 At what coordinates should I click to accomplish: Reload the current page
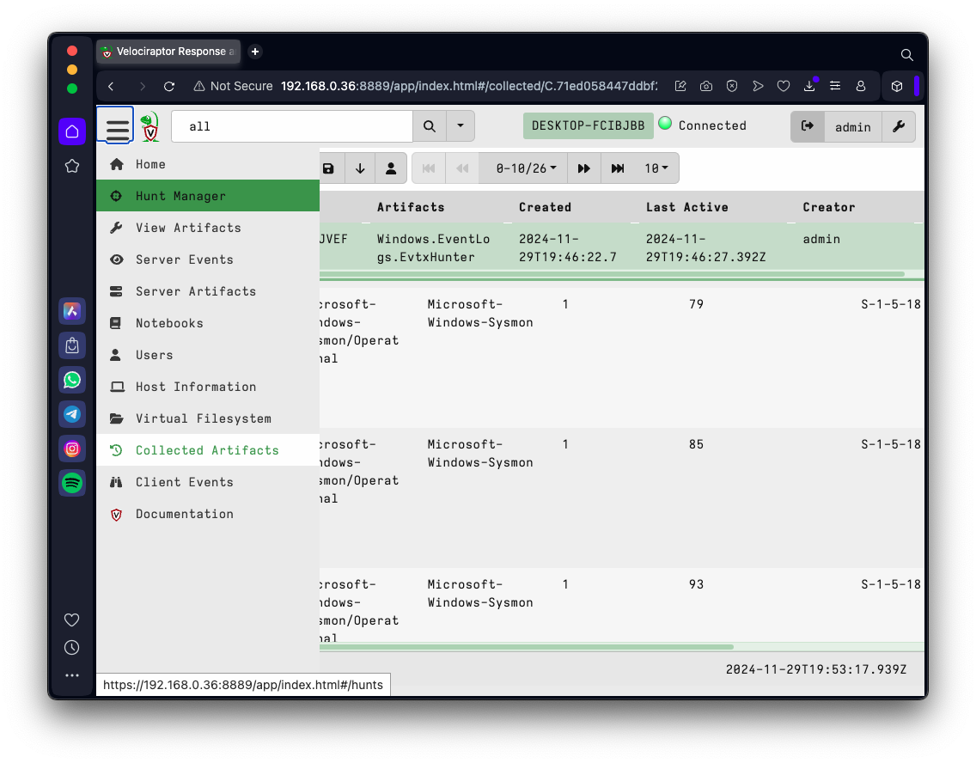click(169, 86)
